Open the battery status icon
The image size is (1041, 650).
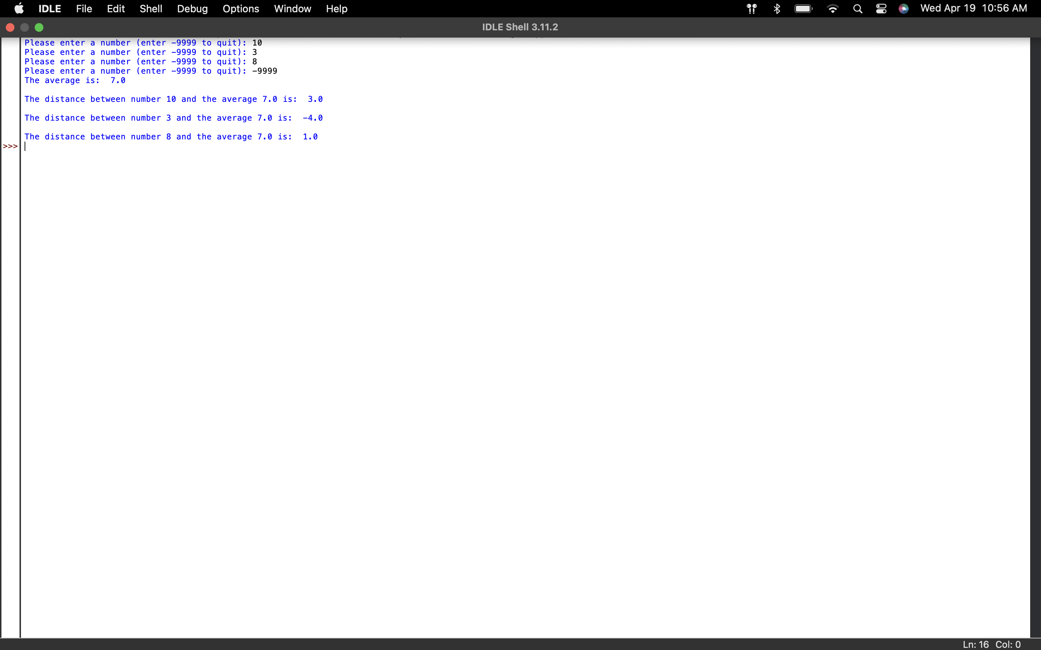coord(803,9)
